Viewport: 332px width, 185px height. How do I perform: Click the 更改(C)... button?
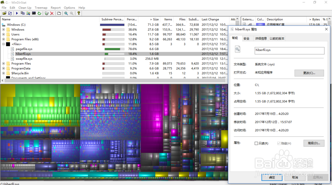pos(309,73)
